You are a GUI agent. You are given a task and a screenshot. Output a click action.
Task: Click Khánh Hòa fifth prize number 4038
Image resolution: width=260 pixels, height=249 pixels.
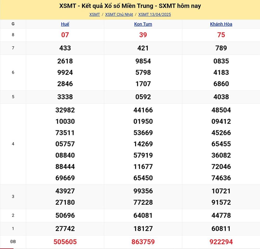coord(221,97)
